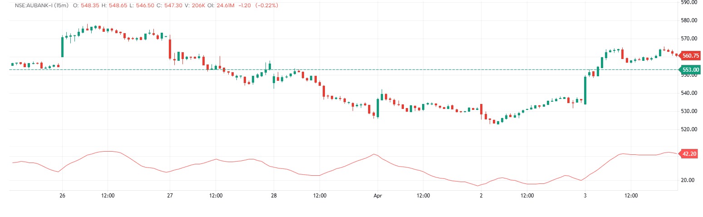The image size is (703, 217).
Task: Click the 26 date label on time axis
Action: click(63, 196)
